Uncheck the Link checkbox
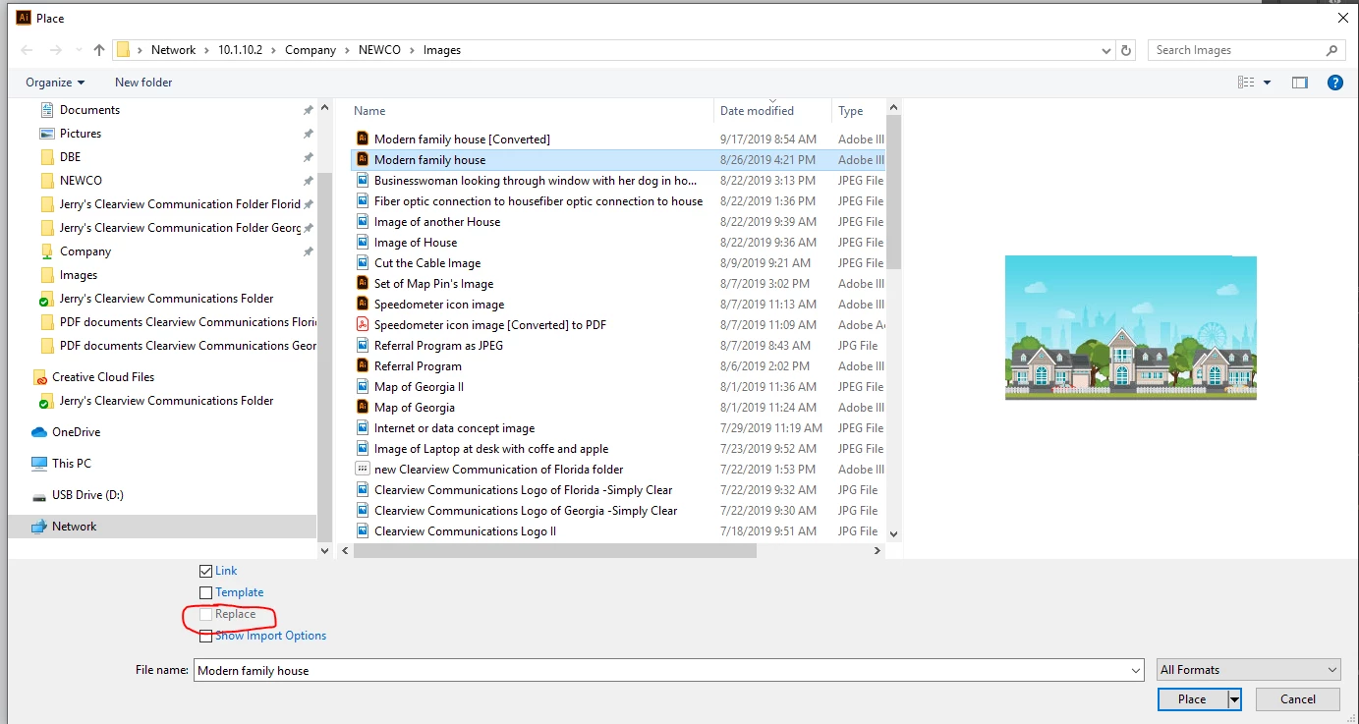The image size is (1359, 724). pos(205,571)
